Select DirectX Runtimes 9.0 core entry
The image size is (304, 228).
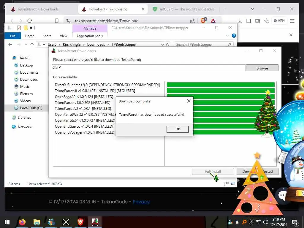pyautogui.click(x=107, y=85)
